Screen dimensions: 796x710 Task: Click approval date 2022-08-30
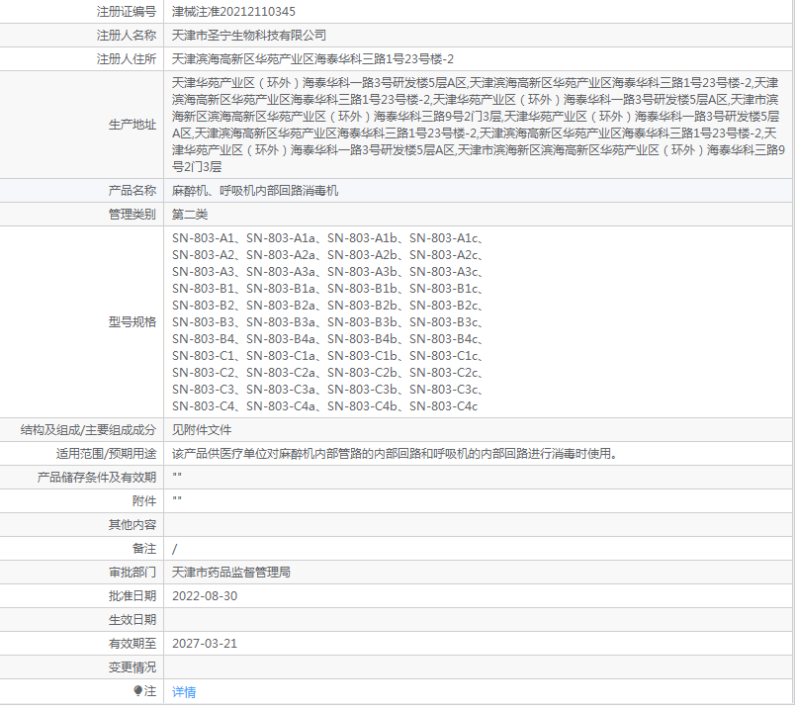205,596
